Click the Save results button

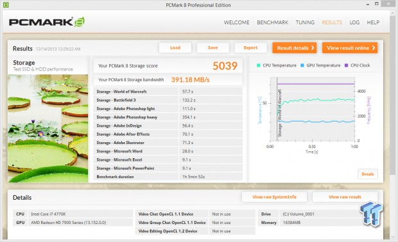click(x=212, y=47)
